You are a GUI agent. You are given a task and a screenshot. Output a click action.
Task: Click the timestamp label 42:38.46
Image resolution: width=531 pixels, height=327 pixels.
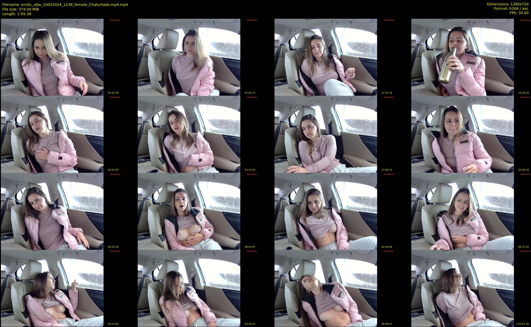387,247
